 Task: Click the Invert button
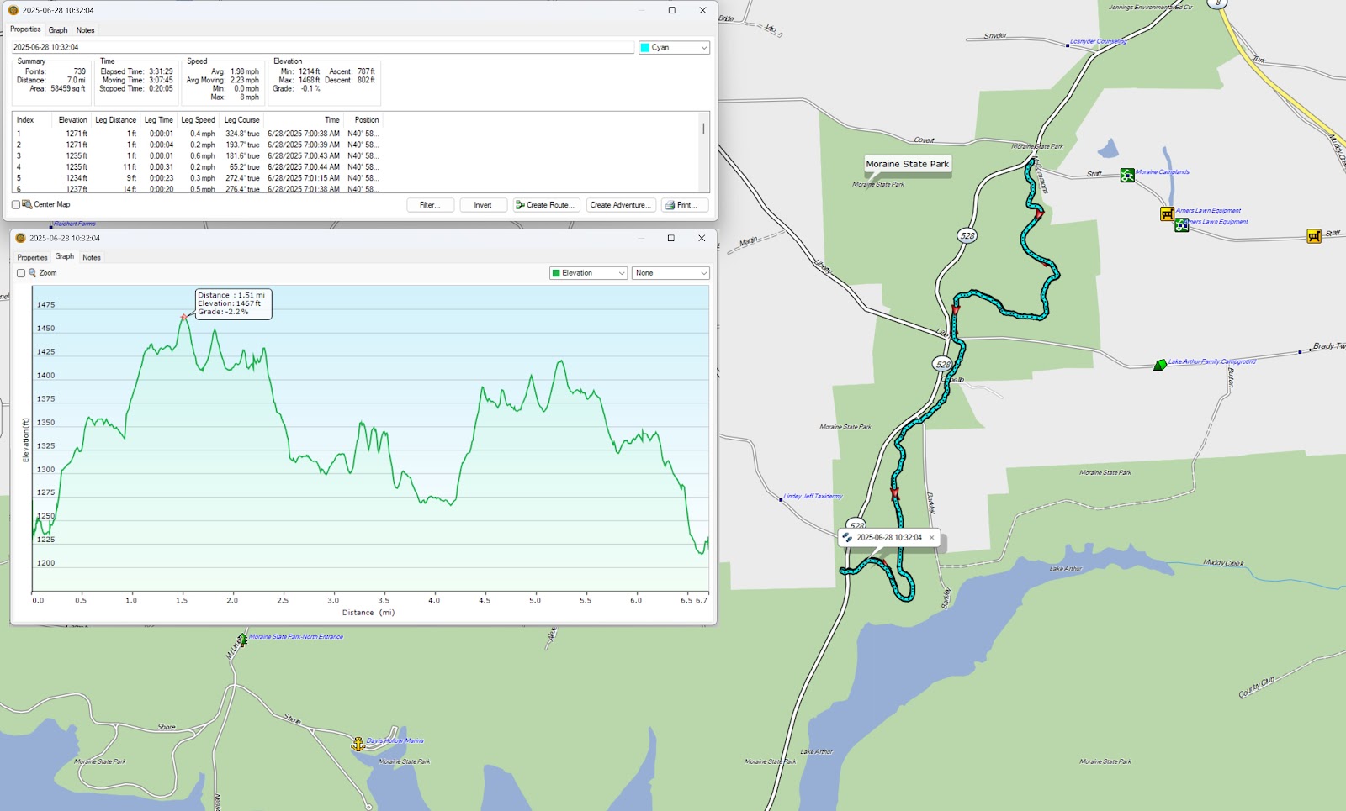(x=483, y=205)
